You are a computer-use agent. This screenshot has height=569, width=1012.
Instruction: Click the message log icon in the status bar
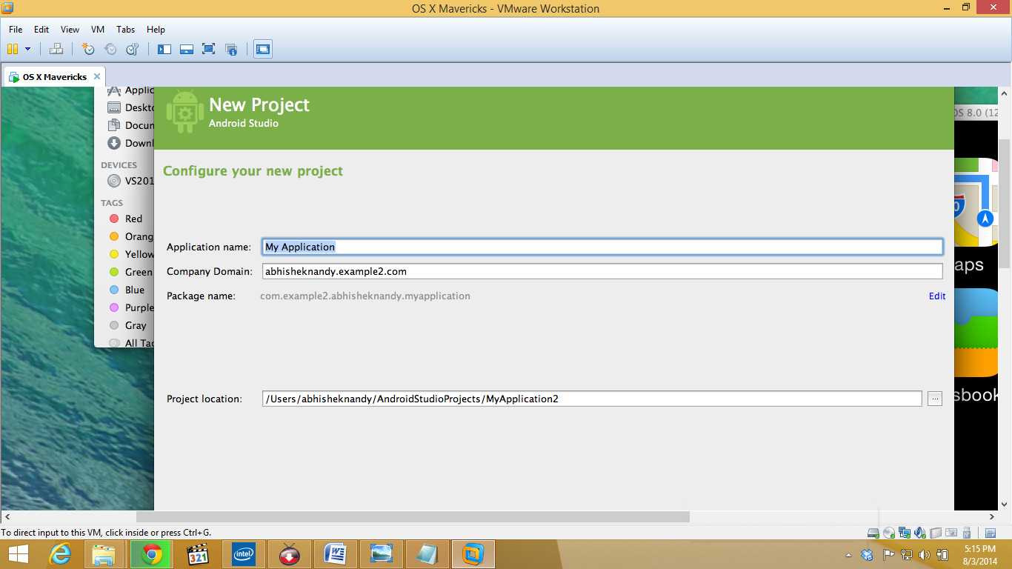coord(991,533)
